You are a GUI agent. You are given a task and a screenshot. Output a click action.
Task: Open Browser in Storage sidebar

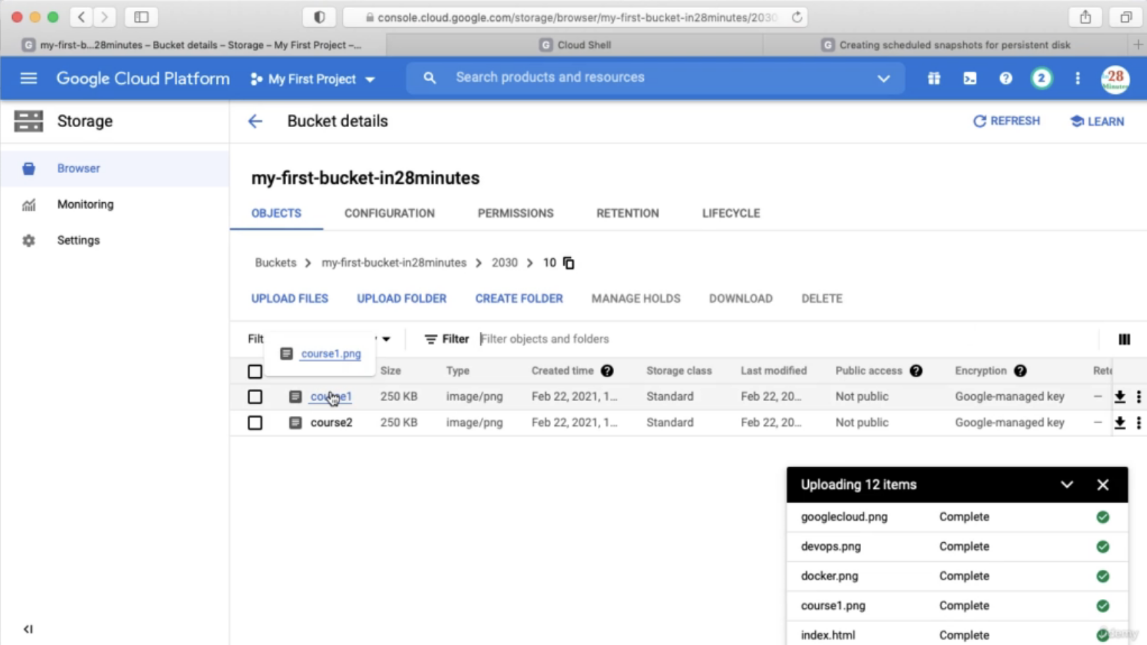pyautogui.click(x=115, y=168)
